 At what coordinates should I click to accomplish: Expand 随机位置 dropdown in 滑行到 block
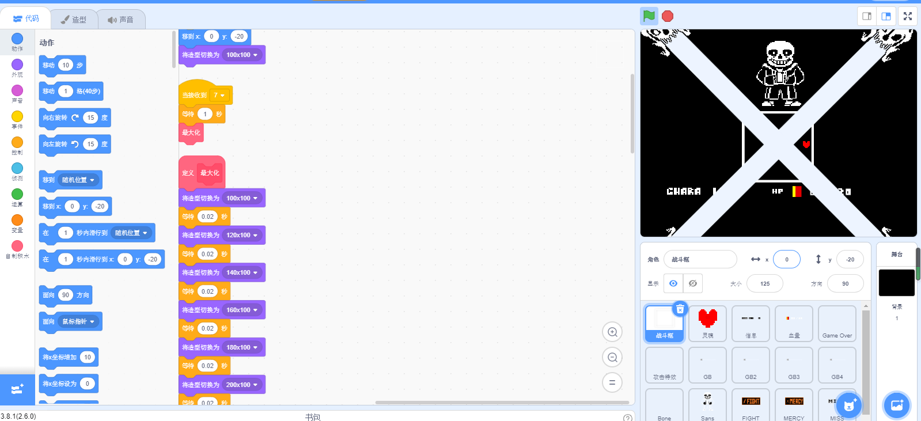pyautogui.click(x=131, y=233)
